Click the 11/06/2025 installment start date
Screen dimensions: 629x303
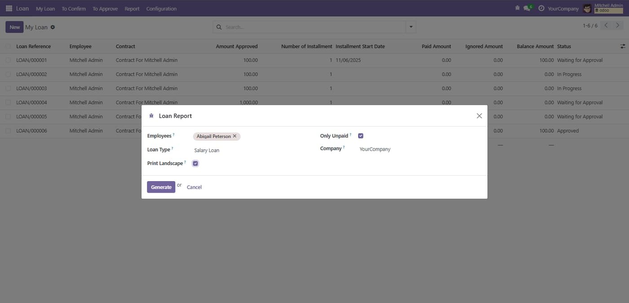coord(348,60)
